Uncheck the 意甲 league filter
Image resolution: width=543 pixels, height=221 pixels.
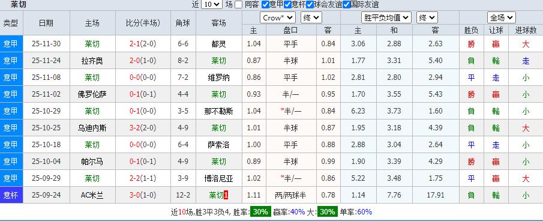[x=265, y=4]
